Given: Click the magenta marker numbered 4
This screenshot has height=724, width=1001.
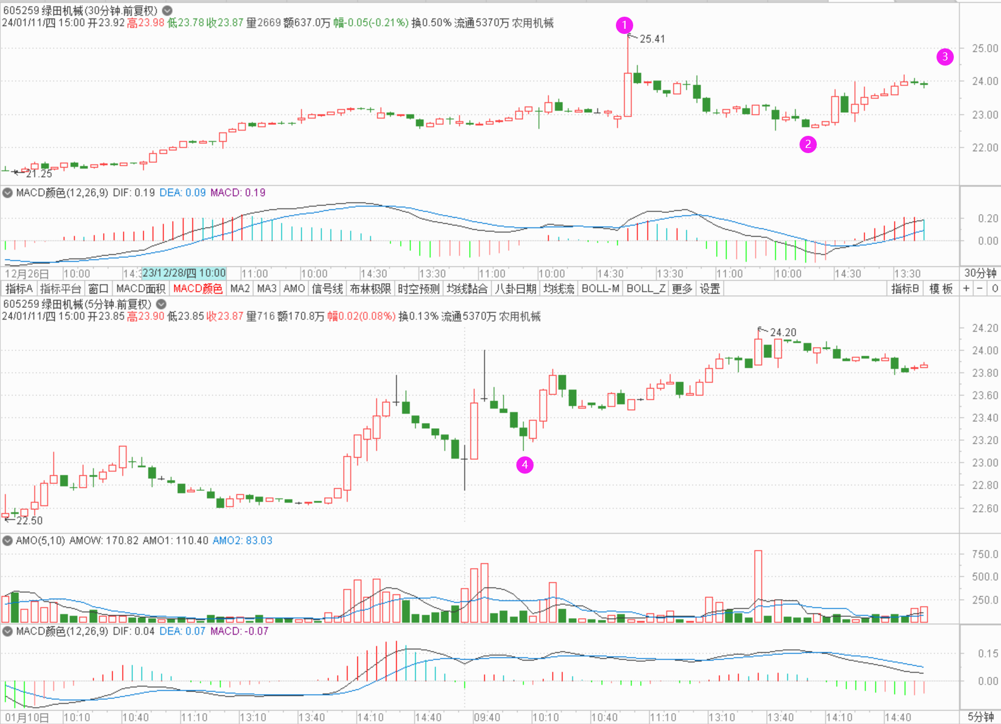Looking at the screenshot, I should click(x=524, y=464).
